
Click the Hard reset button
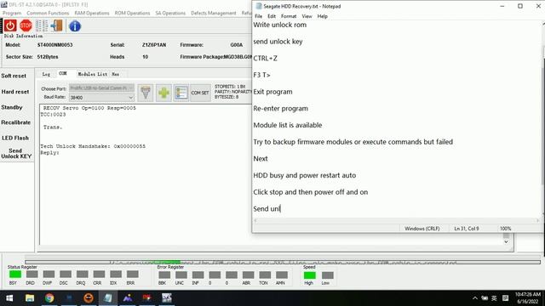coord(15,92)
